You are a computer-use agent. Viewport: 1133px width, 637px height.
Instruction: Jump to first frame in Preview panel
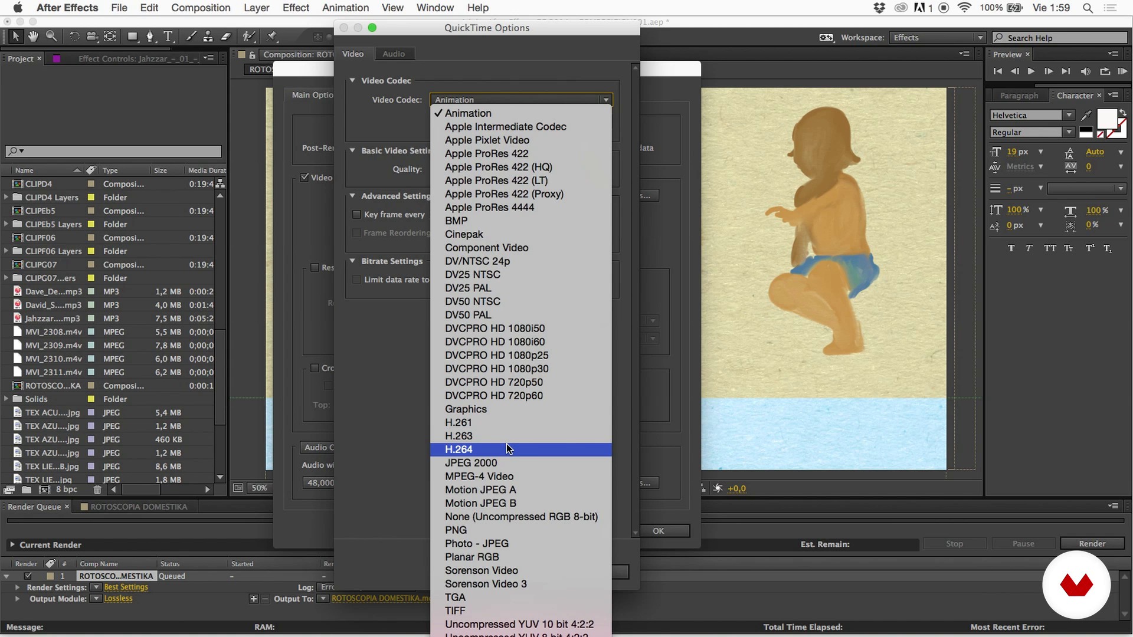[x=997, y=71]
